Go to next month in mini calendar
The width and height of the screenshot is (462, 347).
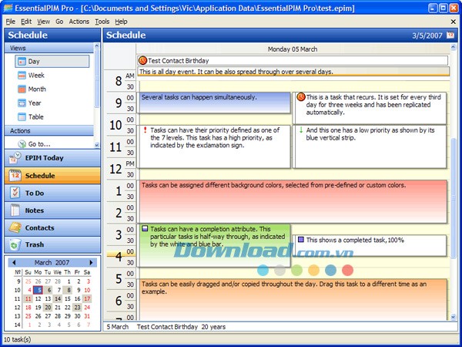click(90, 262)
